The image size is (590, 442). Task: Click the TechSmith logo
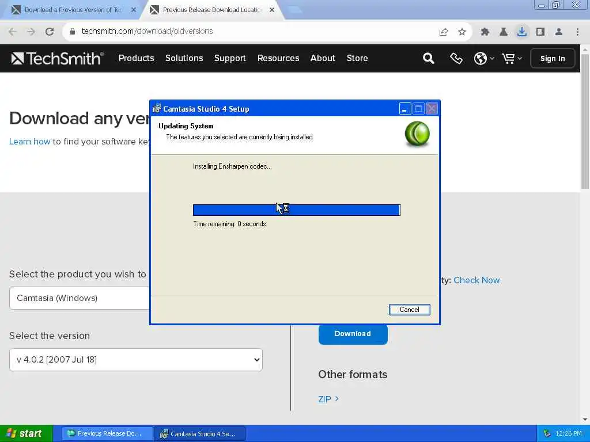click(x=57, y=58)
